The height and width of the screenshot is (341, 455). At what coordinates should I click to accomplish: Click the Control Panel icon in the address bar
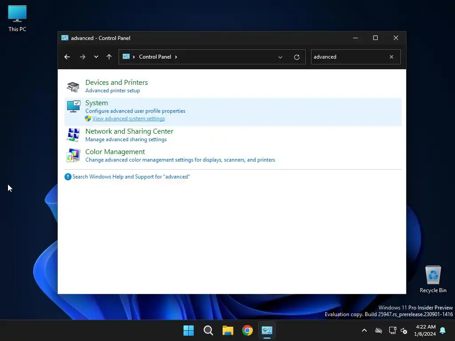(x=126, y=56)
